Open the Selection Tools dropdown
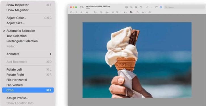Viewport: 206px width, 106px height. [x=72, y=12]
